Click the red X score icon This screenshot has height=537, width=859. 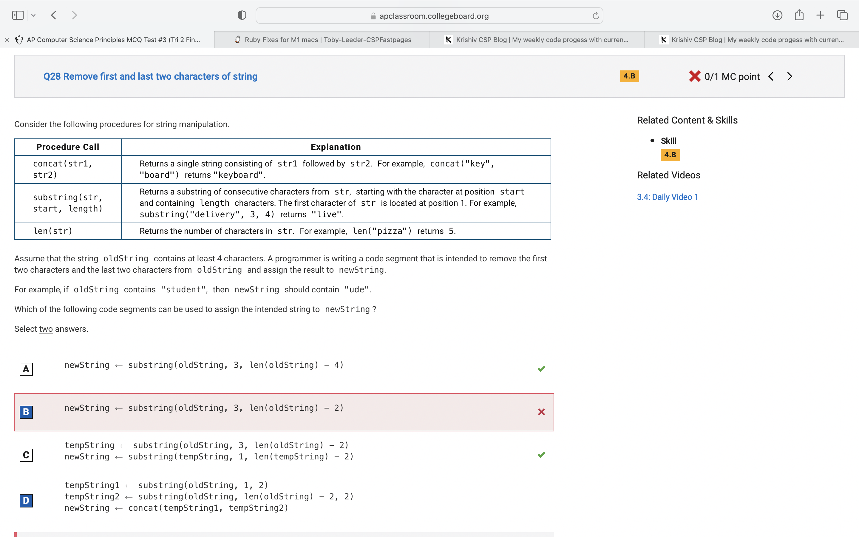695,76
